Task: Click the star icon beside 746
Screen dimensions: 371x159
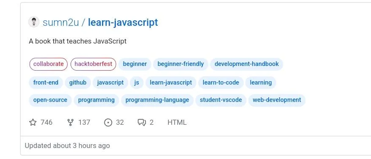Action: click(x=33, y=122)
